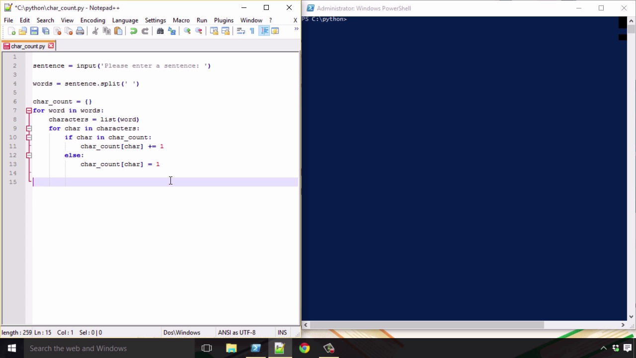636x358 pixels.
Task: Collapse the fold at line 9
Action: tap(29, 128)
